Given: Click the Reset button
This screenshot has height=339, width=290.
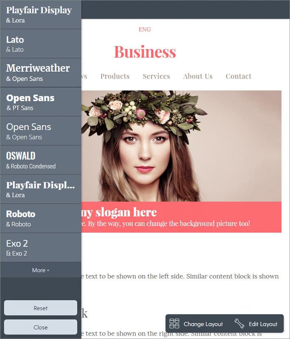Looking at the screenshot, I should pos(41,308).
